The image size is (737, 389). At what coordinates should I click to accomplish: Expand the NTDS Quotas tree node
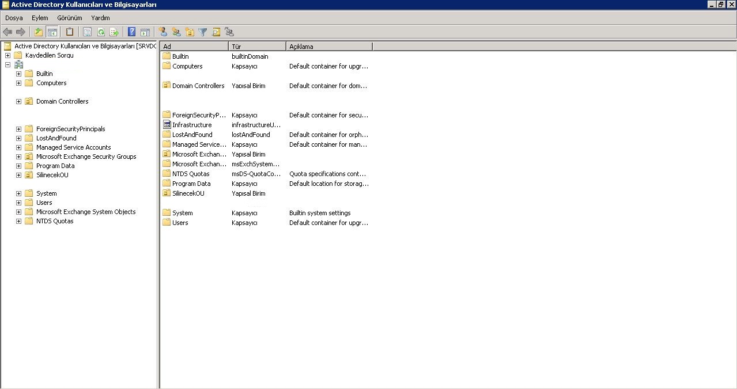(18, 221)
